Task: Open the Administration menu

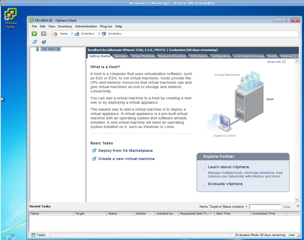Action: click(x=86, y=26)
